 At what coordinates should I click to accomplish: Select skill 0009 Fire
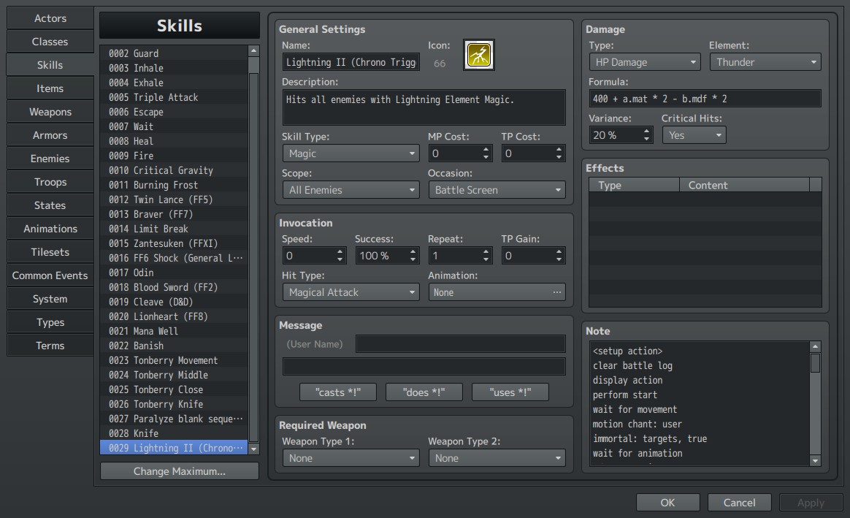coord(174,156)
